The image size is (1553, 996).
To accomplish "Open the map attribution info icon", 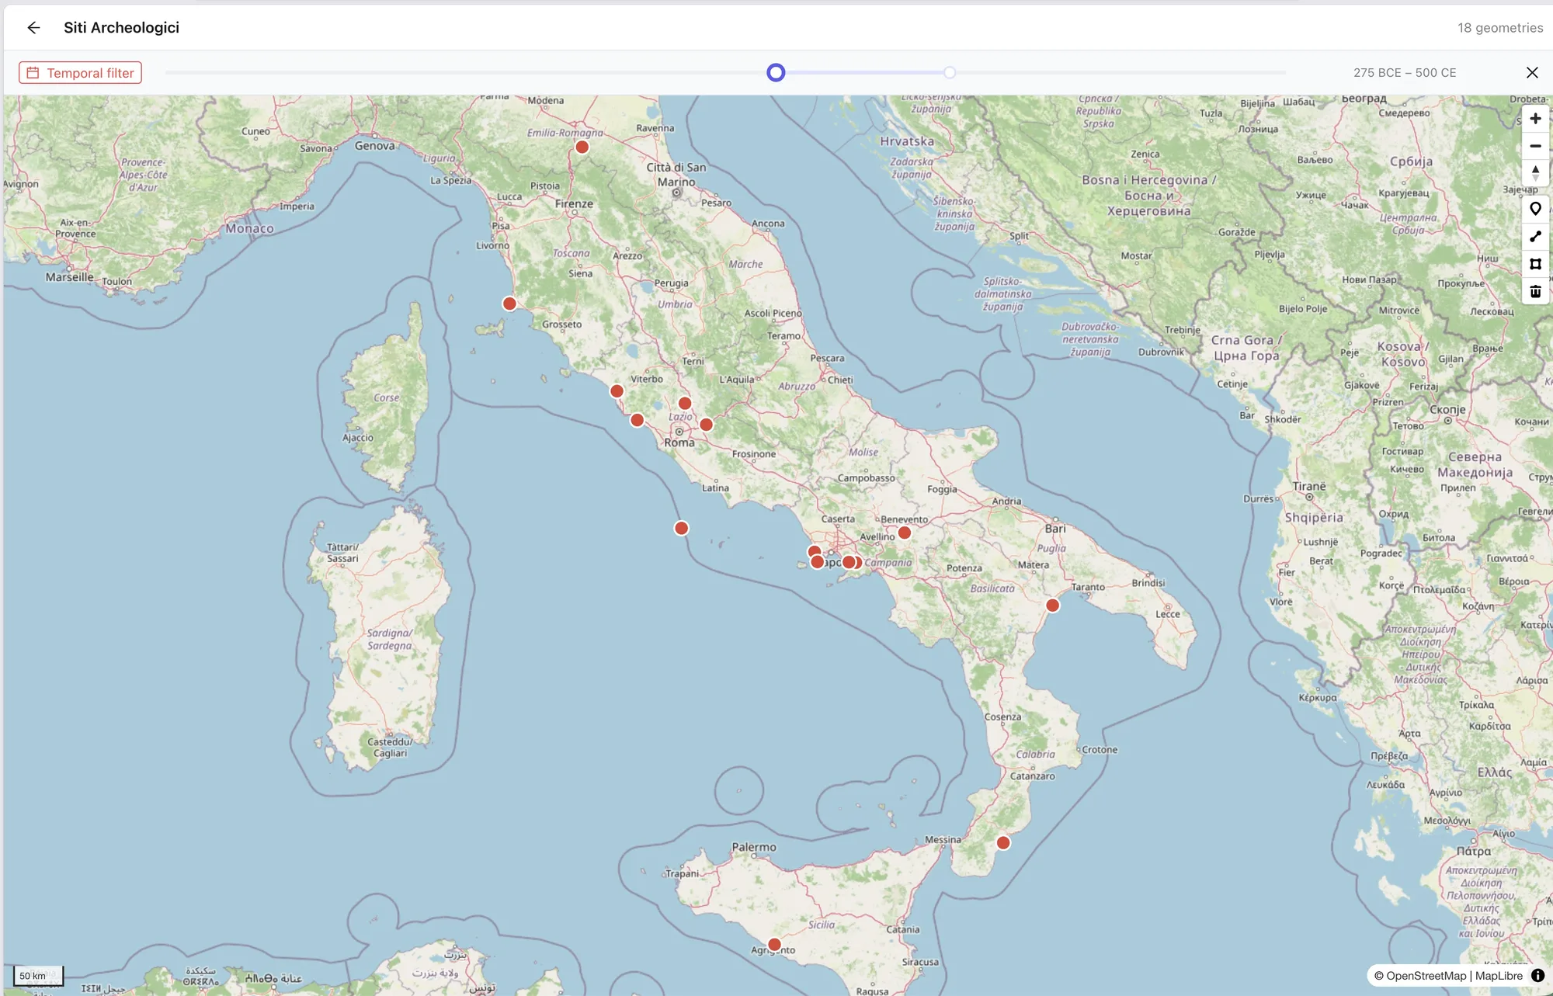I will pyautogui.click(x=1537, y=976).
